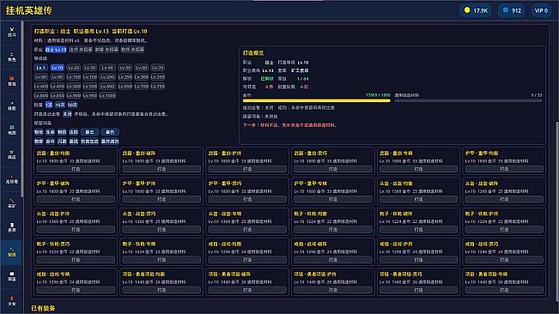This screenshot has width=559, height=314.
Task: Toggle the 暴击 retained-affix chip
Action: coord(89,132)
